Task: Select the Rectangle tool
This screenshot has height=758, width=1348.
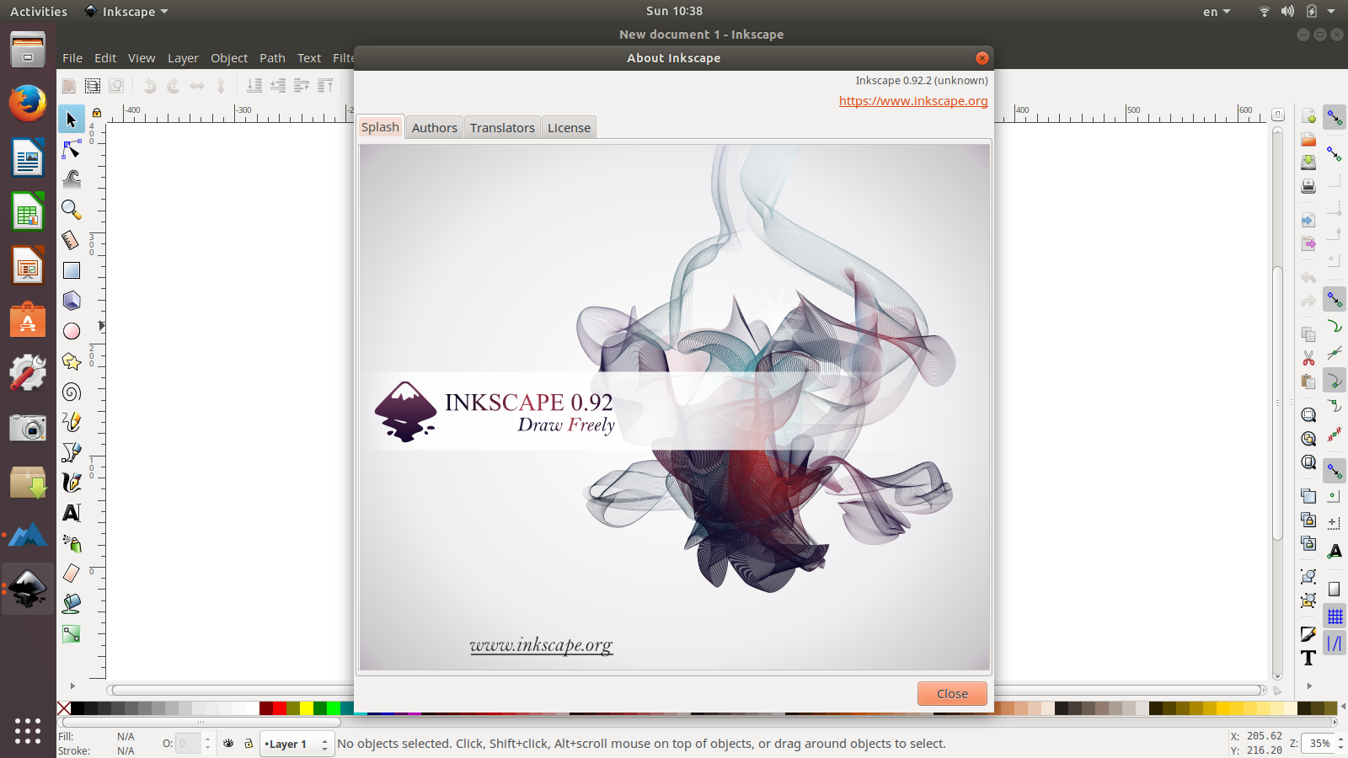Action: point(72,270)
